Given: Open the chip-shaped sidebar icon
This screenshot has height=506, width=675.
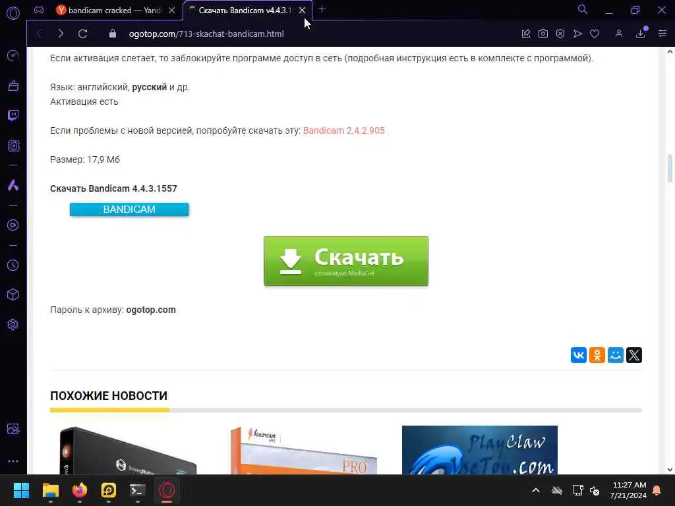Looking at the screenshot, I should (x=13, y=146).
